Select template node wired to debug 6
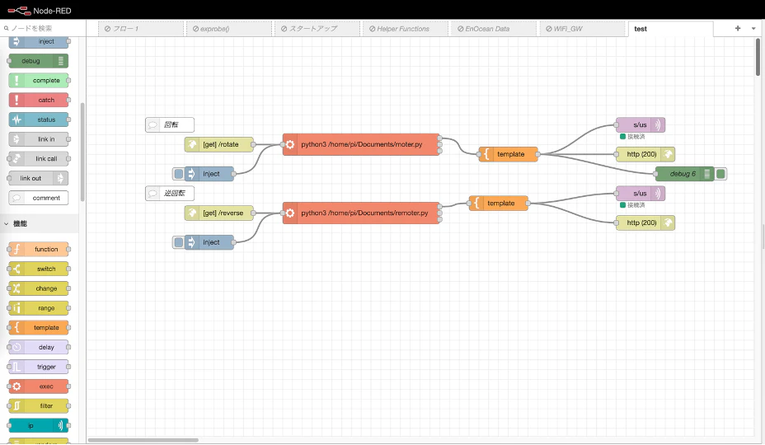 click(508, 154)
